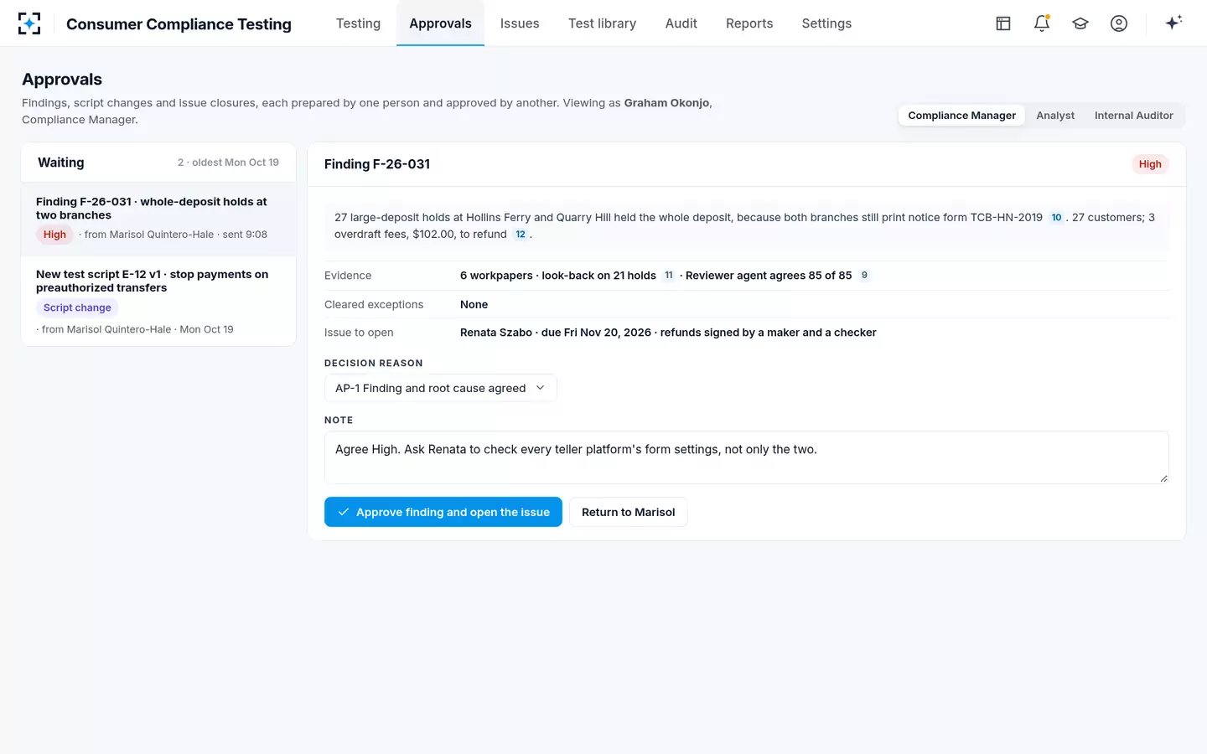Open the layout panel icon in header
Viewport: 1207px width, 754px height.
(x=1003, y=23)
